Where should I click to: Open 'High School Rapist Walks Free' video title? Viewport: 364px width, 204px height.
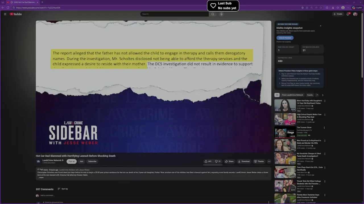point(309,116)
